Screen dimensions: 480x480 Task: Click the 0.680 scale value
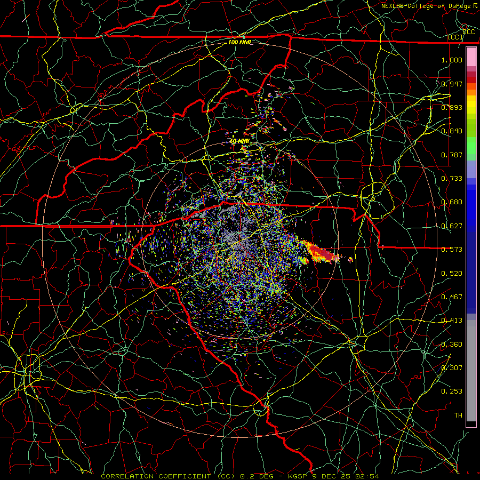[x=452, y=202]
